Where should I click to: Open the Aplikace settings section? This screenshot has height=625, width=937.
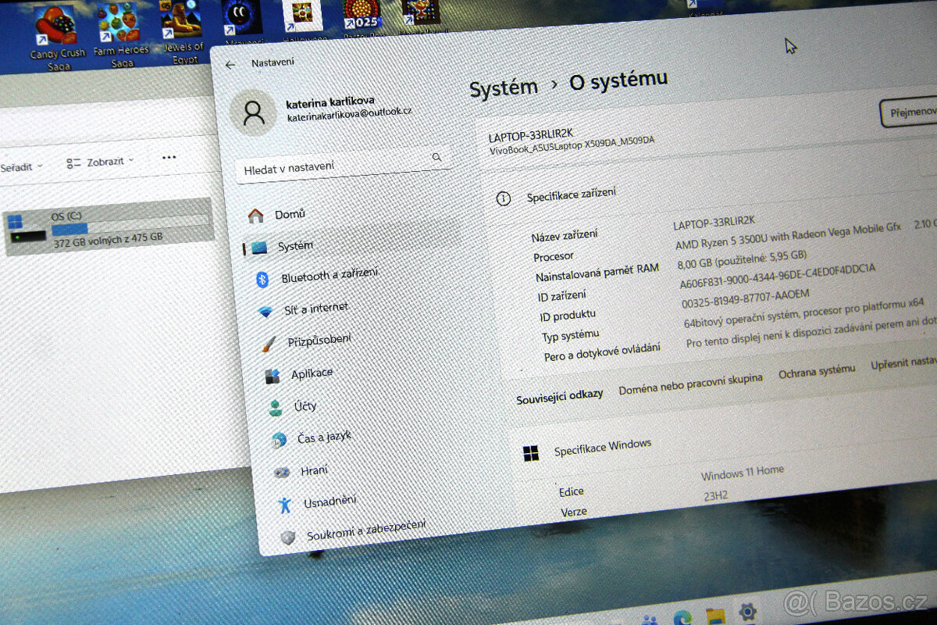click(x=311, y=374)
